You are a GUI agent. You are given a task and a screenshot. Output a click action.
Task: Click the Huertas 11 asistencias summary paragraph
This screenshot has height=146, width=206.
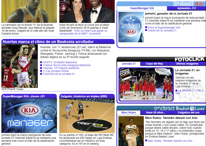(75, 52)
